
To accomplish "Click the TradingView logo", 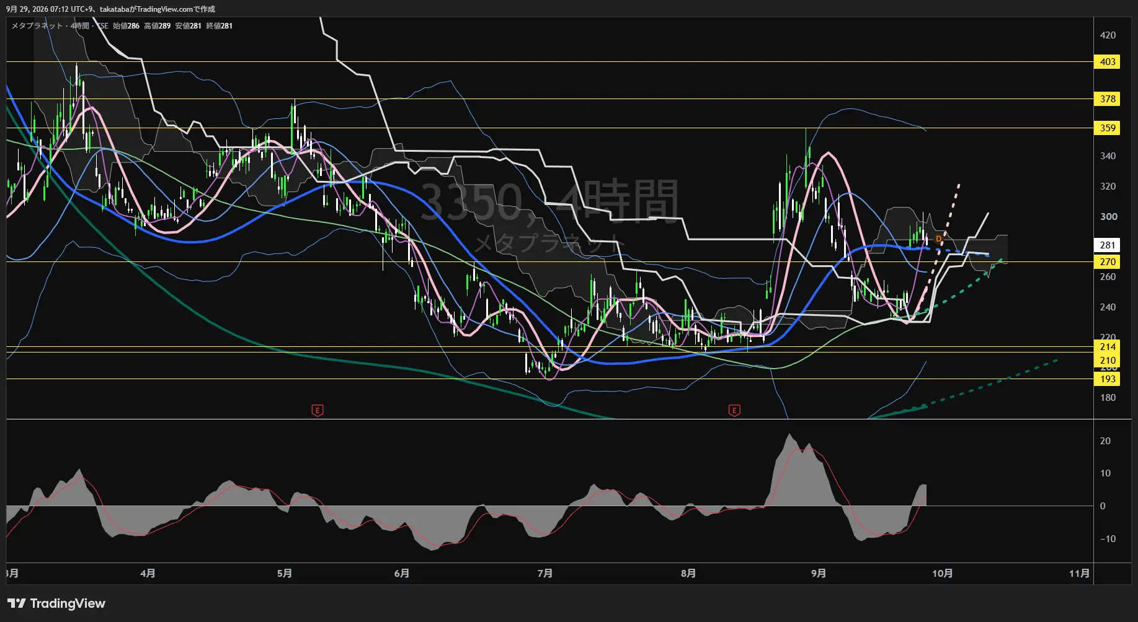I will pyautogui.click(x=56, y=603).
